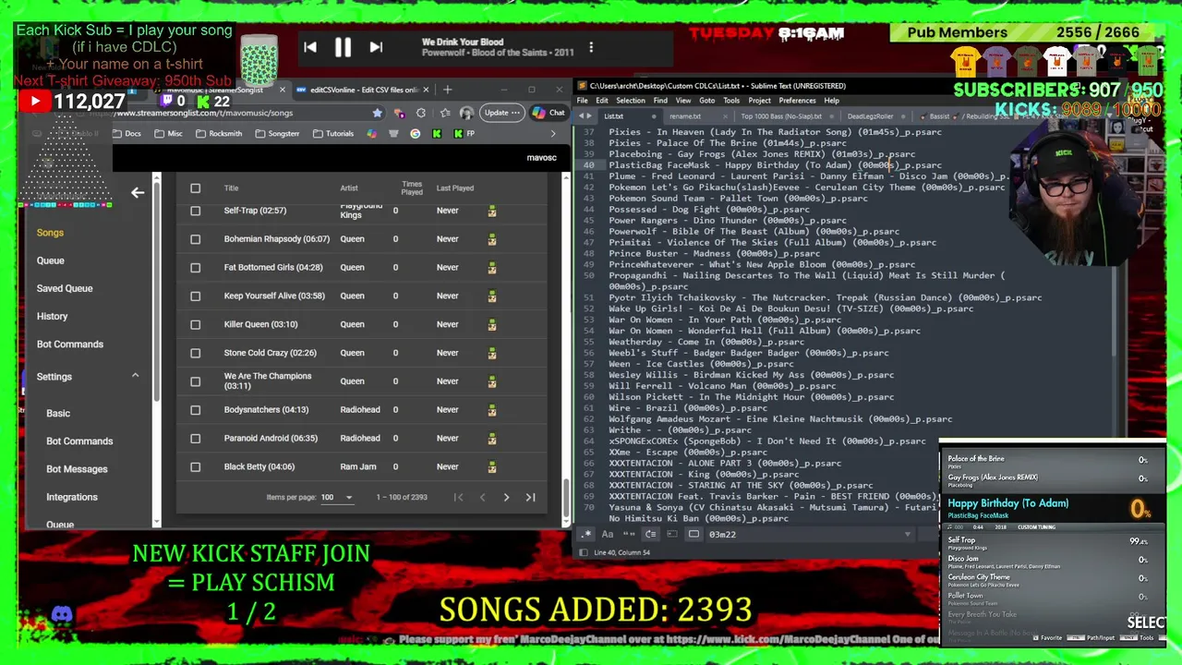Click find input field containing 03m22

coord(808,534)
